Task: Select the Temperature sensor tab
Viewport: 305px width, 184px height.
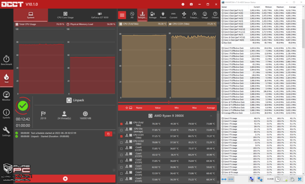Action: [142, 15]
